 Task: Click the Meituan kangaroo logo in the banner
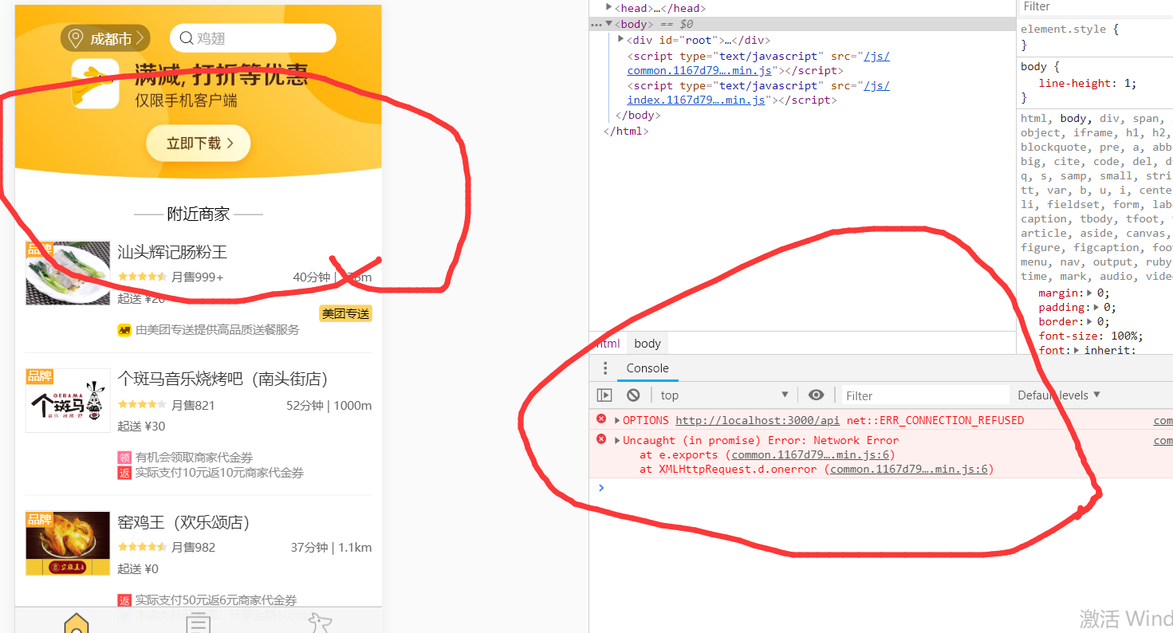click(95, 84)
